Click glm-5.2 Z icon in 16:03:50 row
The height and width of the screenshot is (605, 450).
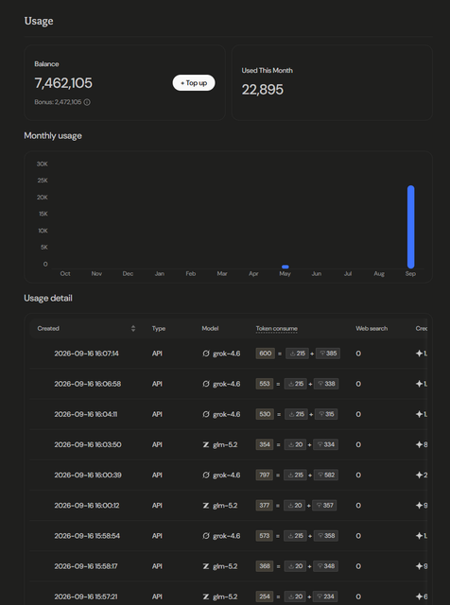click(206, 445)
